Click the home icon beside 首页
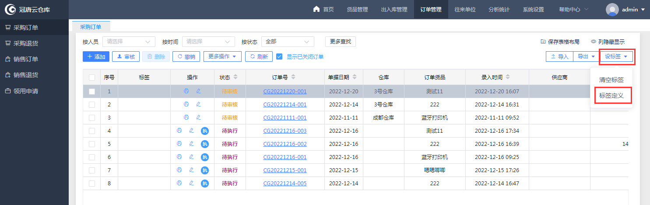650x205 pixels. pos(316,9)
